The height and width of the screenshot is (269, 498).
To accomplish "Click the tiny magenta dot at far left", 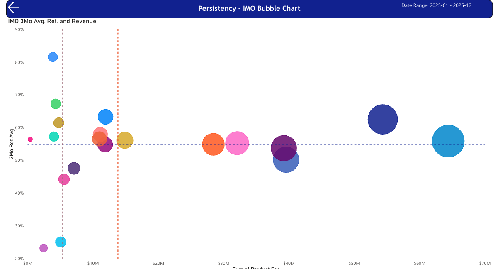I will (30, 139).
